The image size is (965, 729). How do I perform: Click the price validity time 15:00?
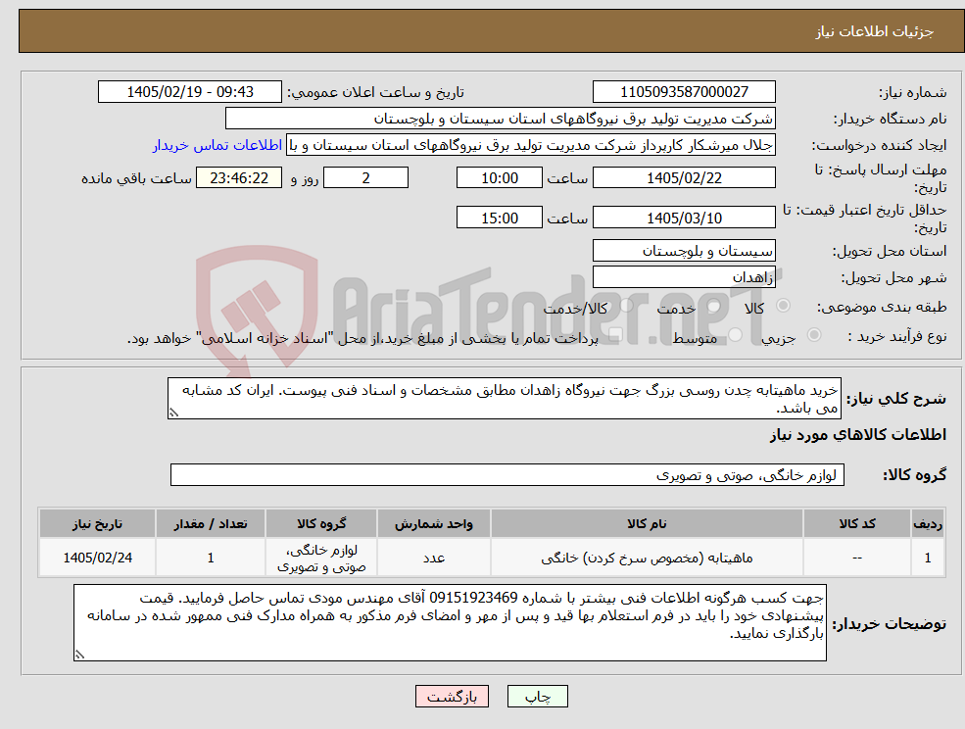pyautogui.click(x=499, y=218)
